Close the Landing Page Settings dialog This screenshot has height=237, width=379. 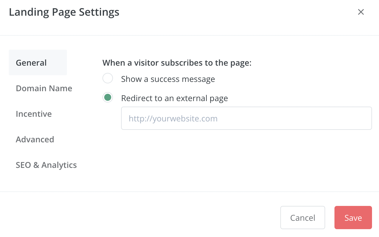[361, 12]
